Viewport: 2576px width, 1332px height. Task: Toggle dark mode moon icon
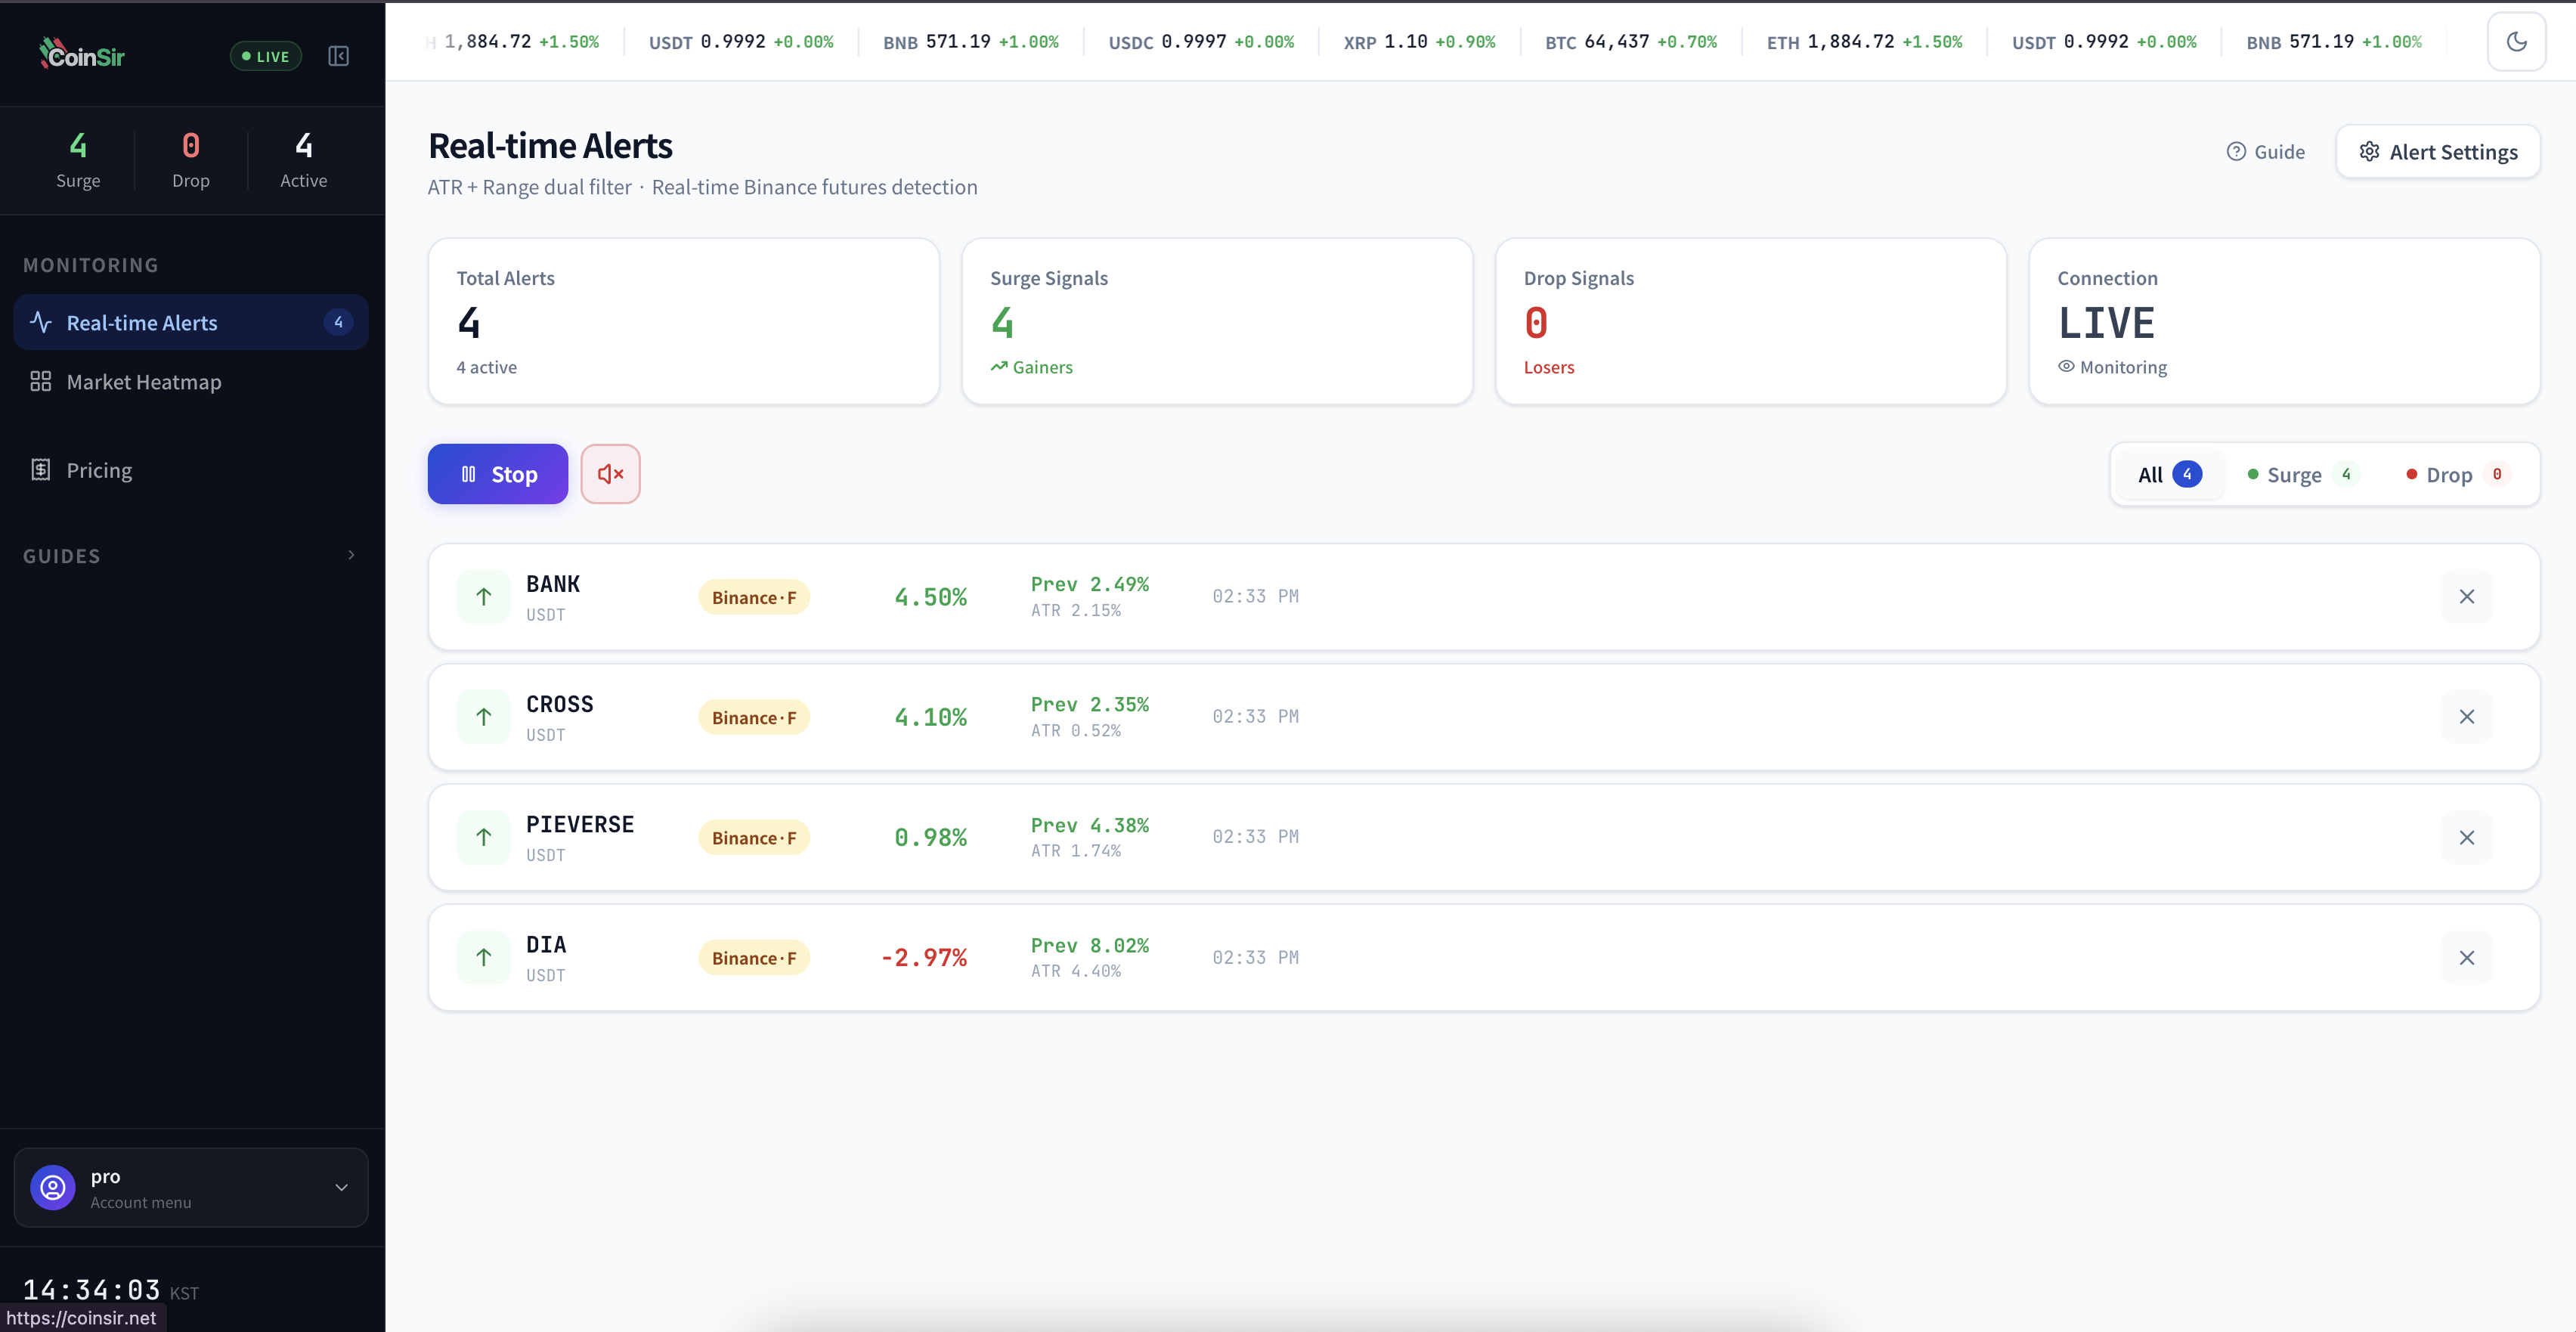pyautogui.click(x=2516, y=42)
